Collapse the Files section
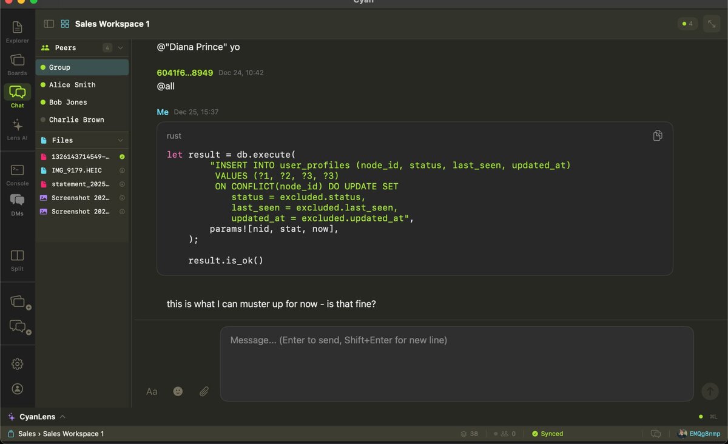This screenshot has width=728, height=444. (x=119, y=140)
